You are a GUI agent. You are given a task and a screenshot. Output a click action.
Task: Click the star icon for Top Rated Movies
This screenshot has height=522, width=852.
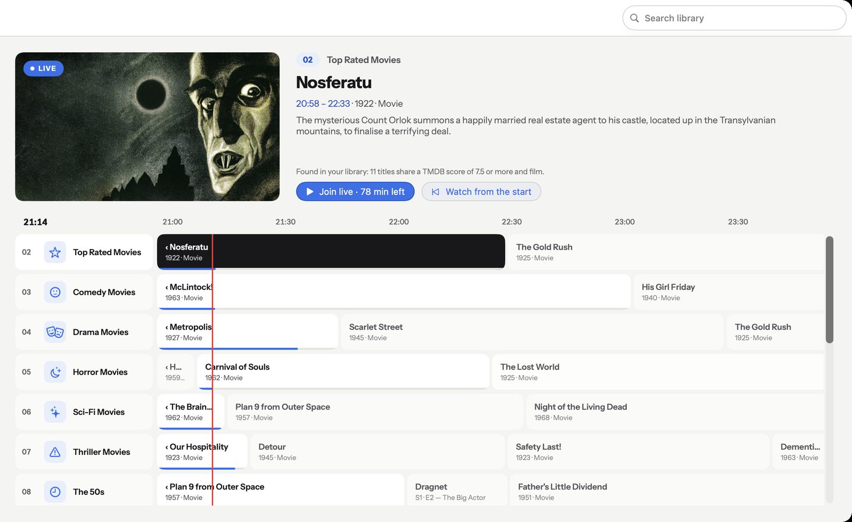55,252
